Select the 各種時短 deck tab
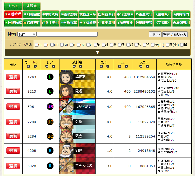This screenshot has width=195, height=176. pos(13,14)
